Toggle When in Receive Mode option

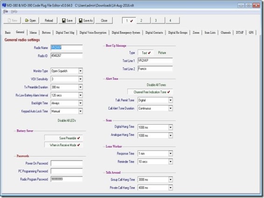(x=63, y=145)
